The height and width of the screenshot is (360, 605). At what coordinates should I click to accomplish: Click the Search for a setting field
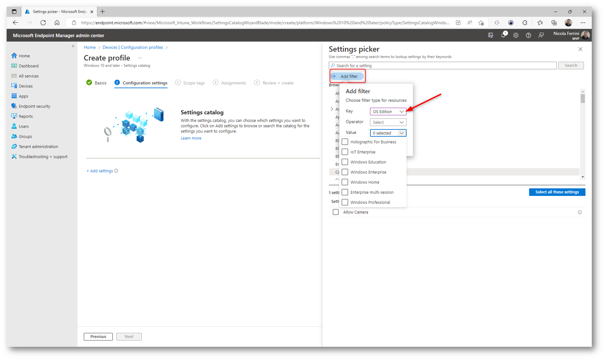(x=443, y=65)
